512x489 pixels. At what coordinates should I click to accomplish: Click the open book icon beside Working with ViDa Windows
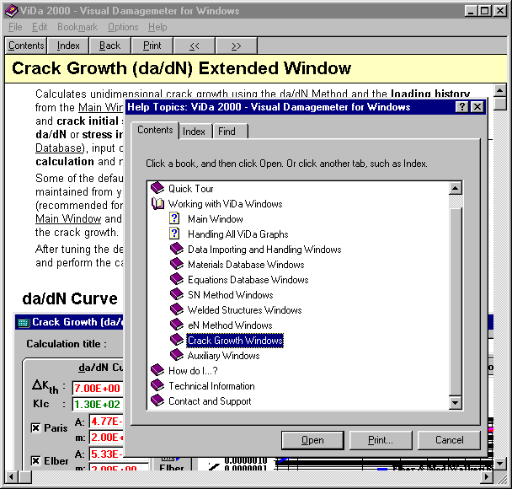click(x=157, y=204)
